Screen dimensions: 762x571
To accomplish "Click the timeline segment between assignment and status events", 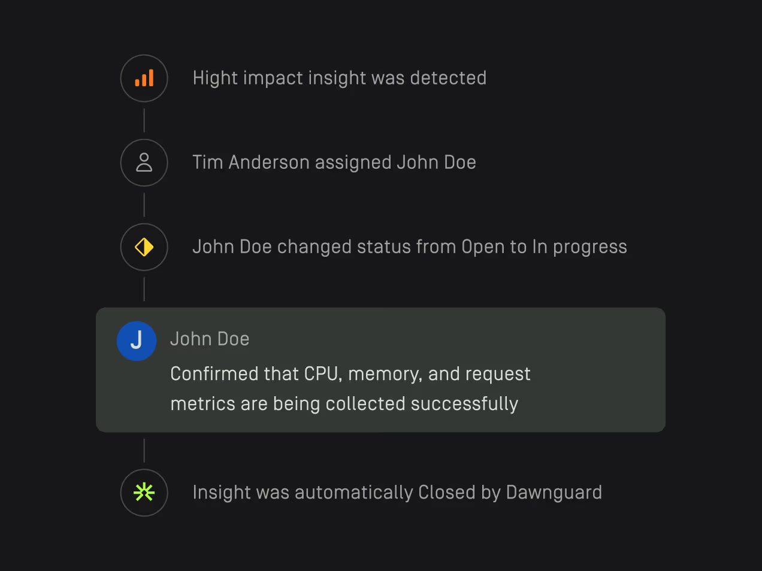I will [144, 205].
